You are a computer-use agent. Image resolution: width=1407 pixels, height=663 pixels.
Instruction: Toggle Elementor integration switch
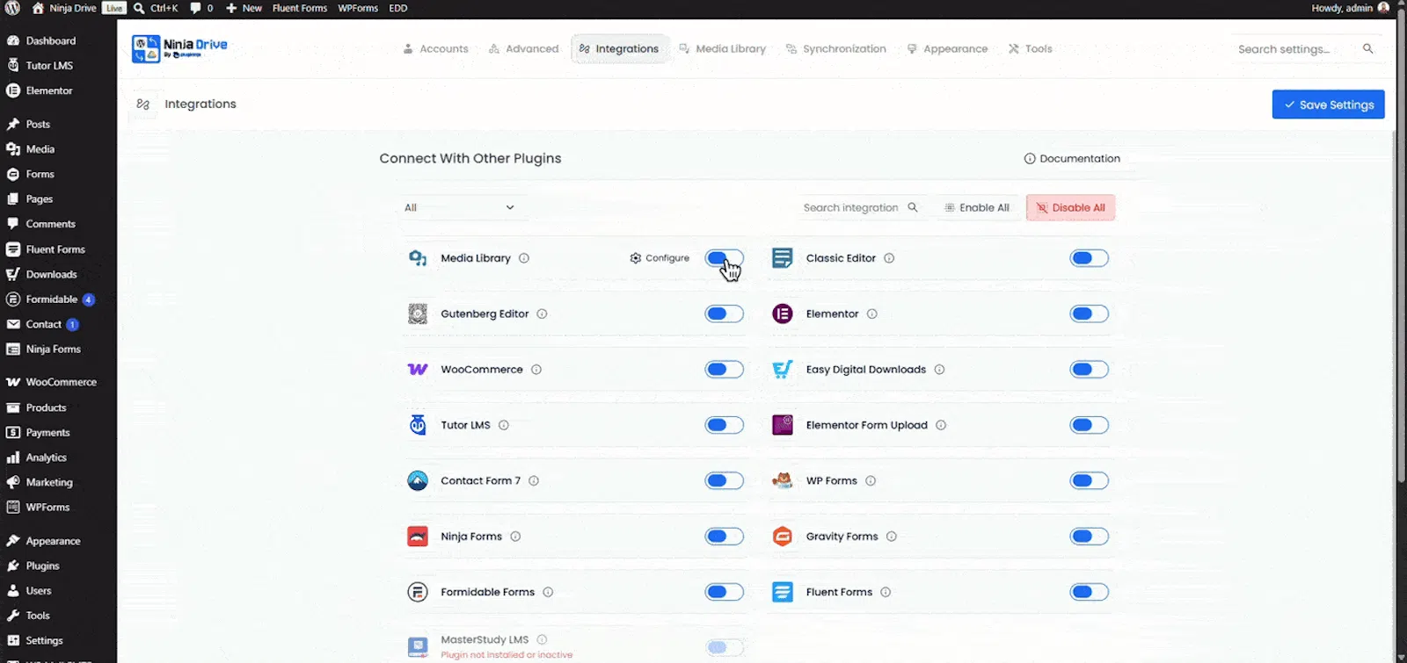pos(1089,313)
